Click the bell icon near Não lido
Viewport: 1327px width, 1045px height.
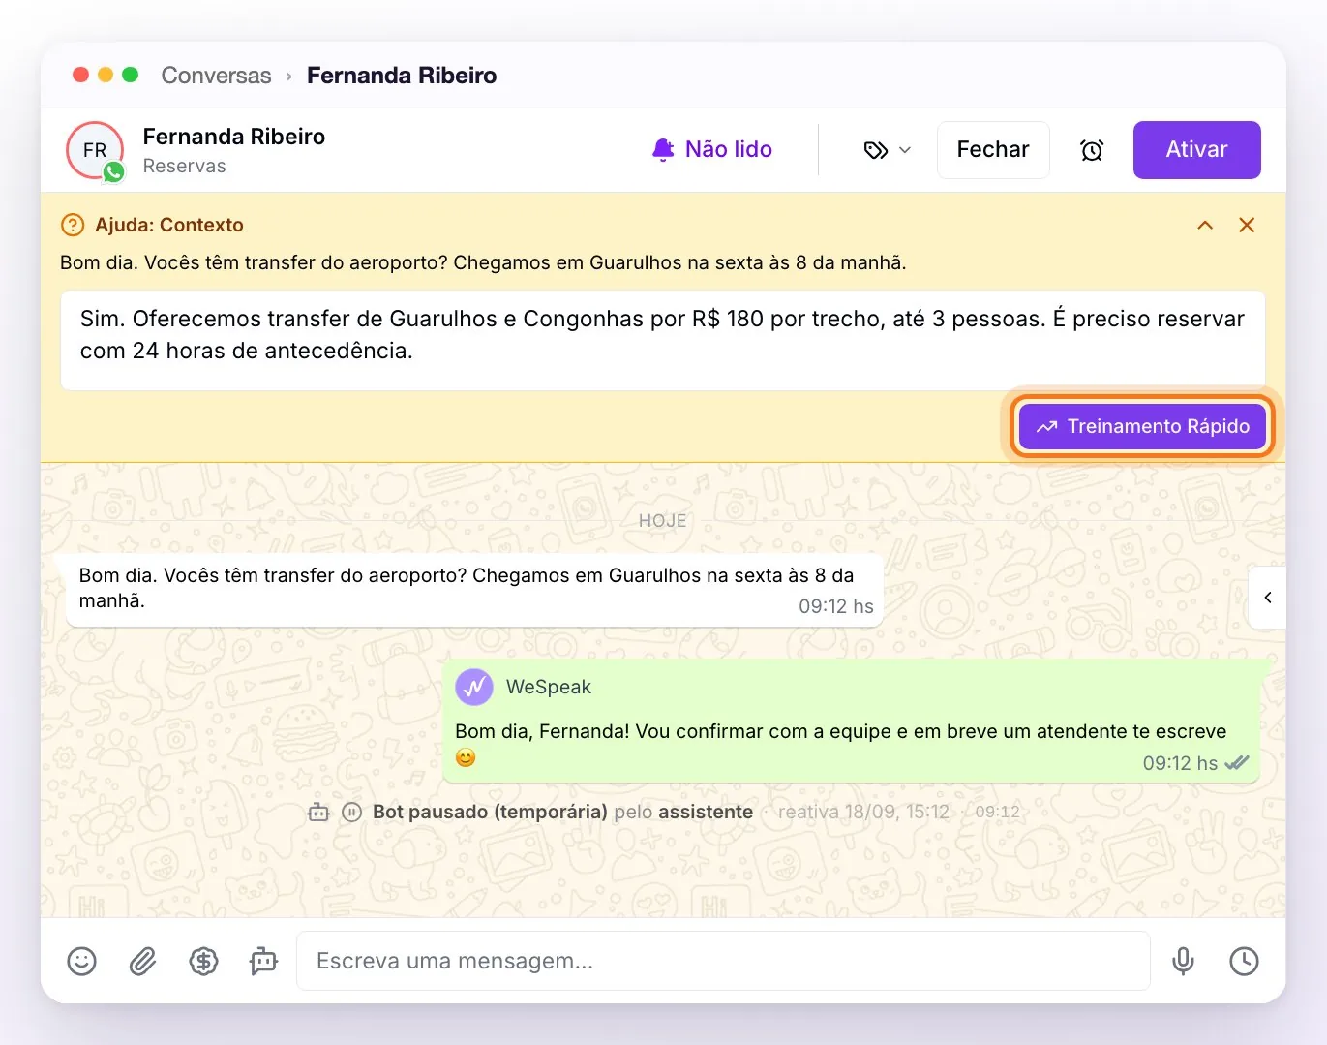pos(663,149)
